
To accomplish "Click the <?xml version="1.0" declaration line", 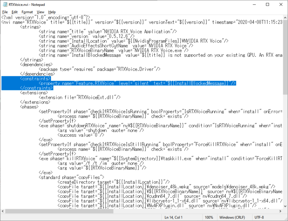I will coord(46,17).
